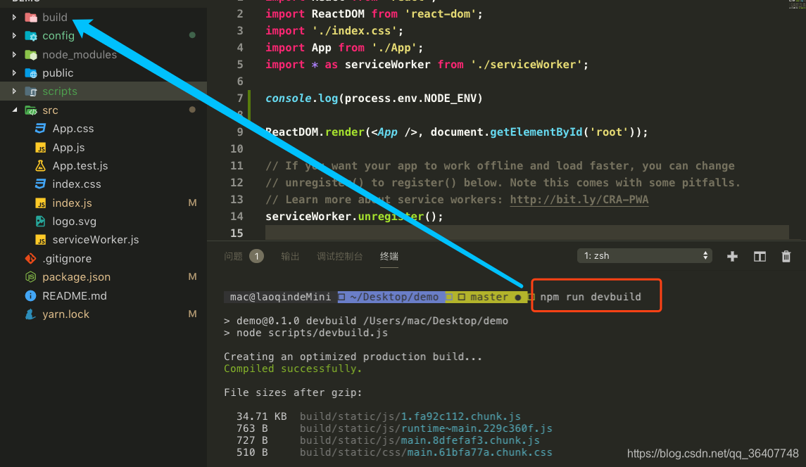Select index.css in the explorer
This screenshot has height=467, width=806.
(x=77, y=184)
